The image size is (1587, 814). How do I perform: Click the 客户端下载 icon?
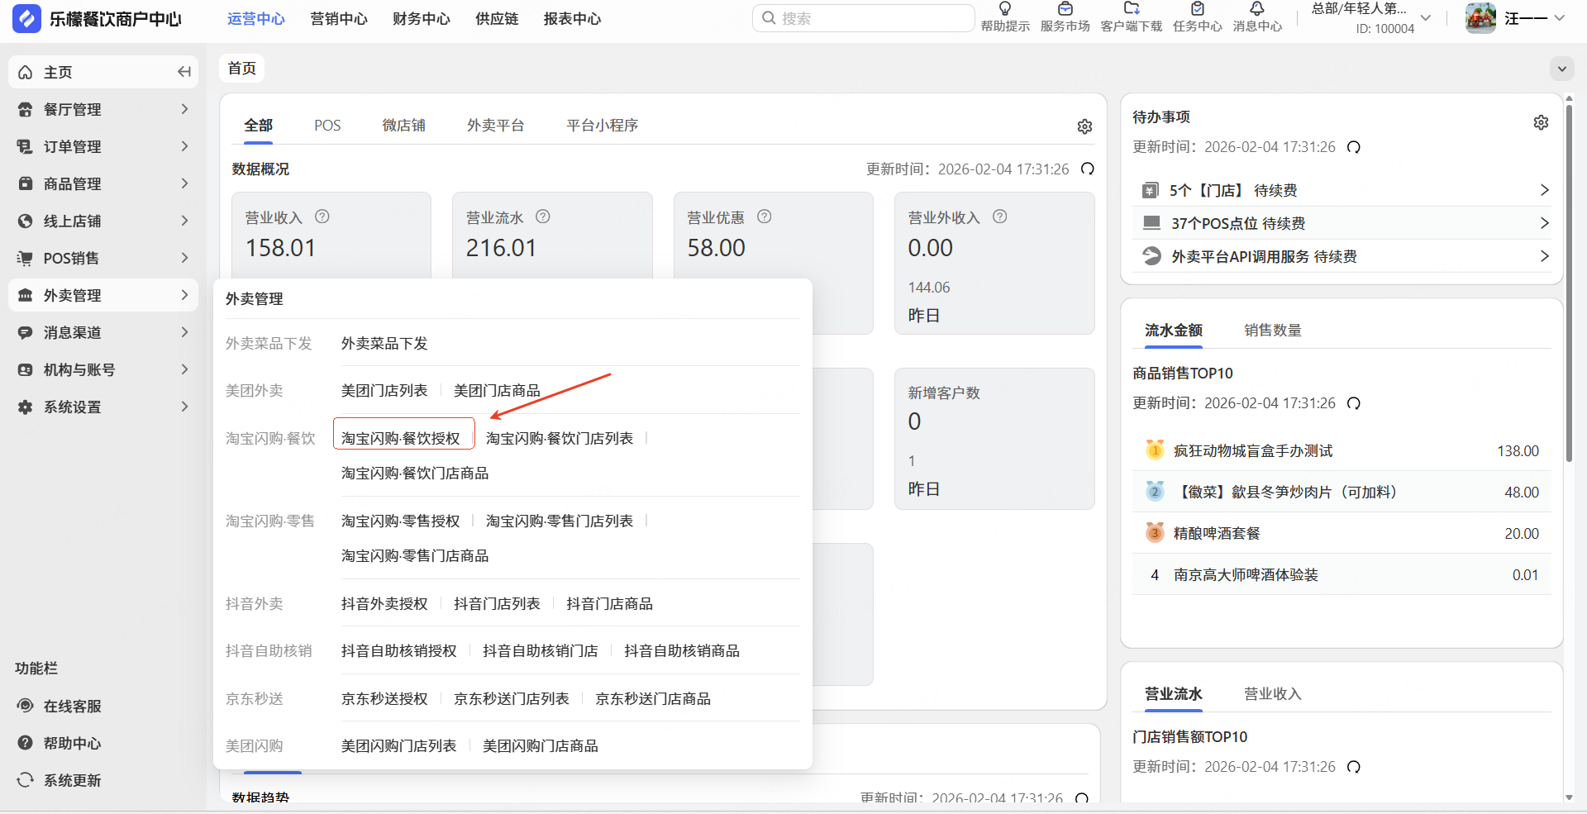click(x=1132, y=8)
